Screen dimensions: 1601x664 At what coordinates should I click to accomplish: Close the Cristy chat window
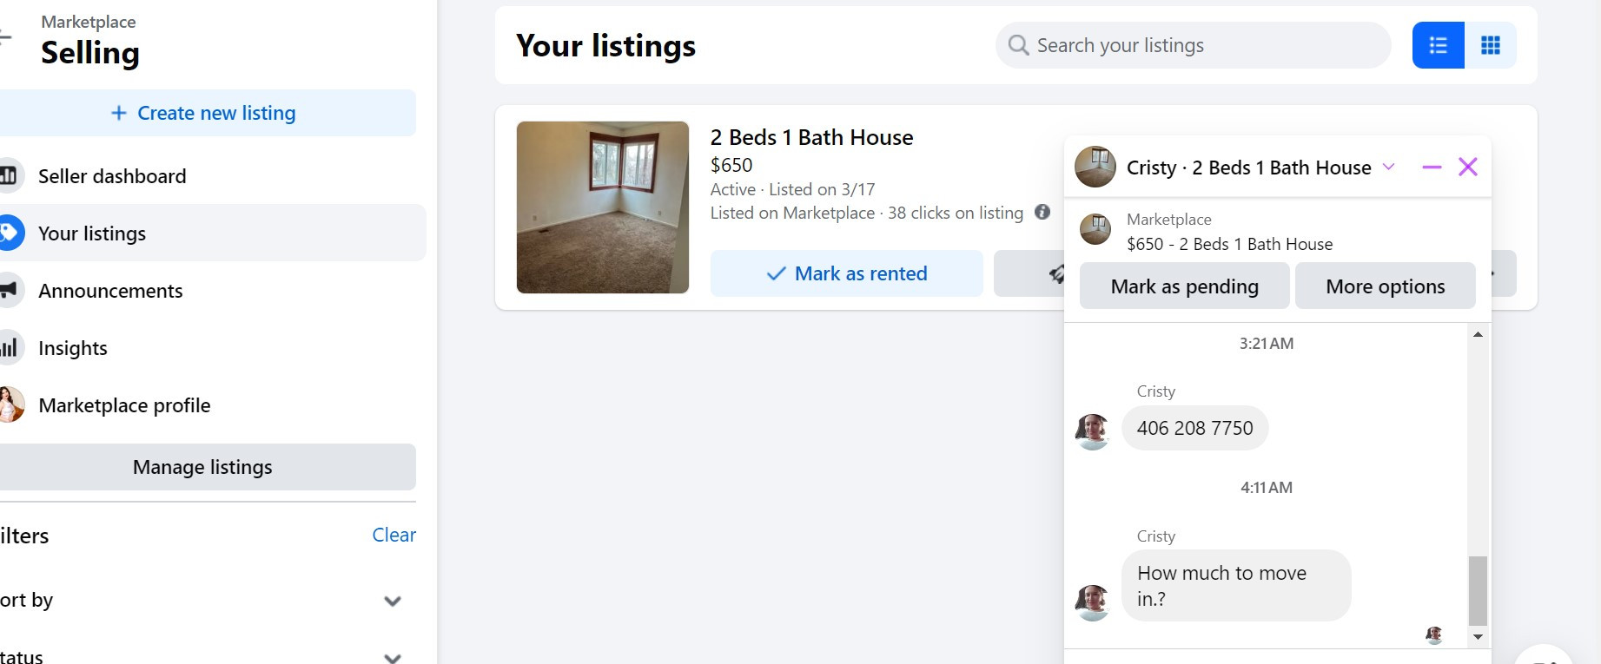coord(1467,167)
